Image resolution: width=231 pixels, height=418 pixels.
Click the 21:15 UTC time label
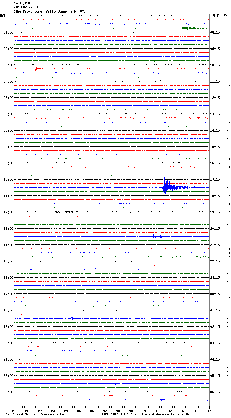[x=215, y=245]
